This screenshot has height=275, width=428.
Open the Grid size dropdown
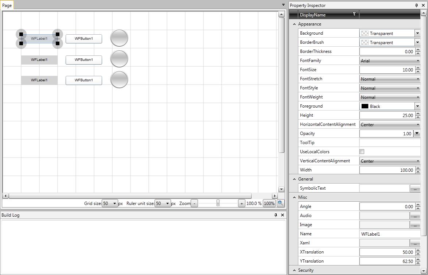click(x=114, y=204)
